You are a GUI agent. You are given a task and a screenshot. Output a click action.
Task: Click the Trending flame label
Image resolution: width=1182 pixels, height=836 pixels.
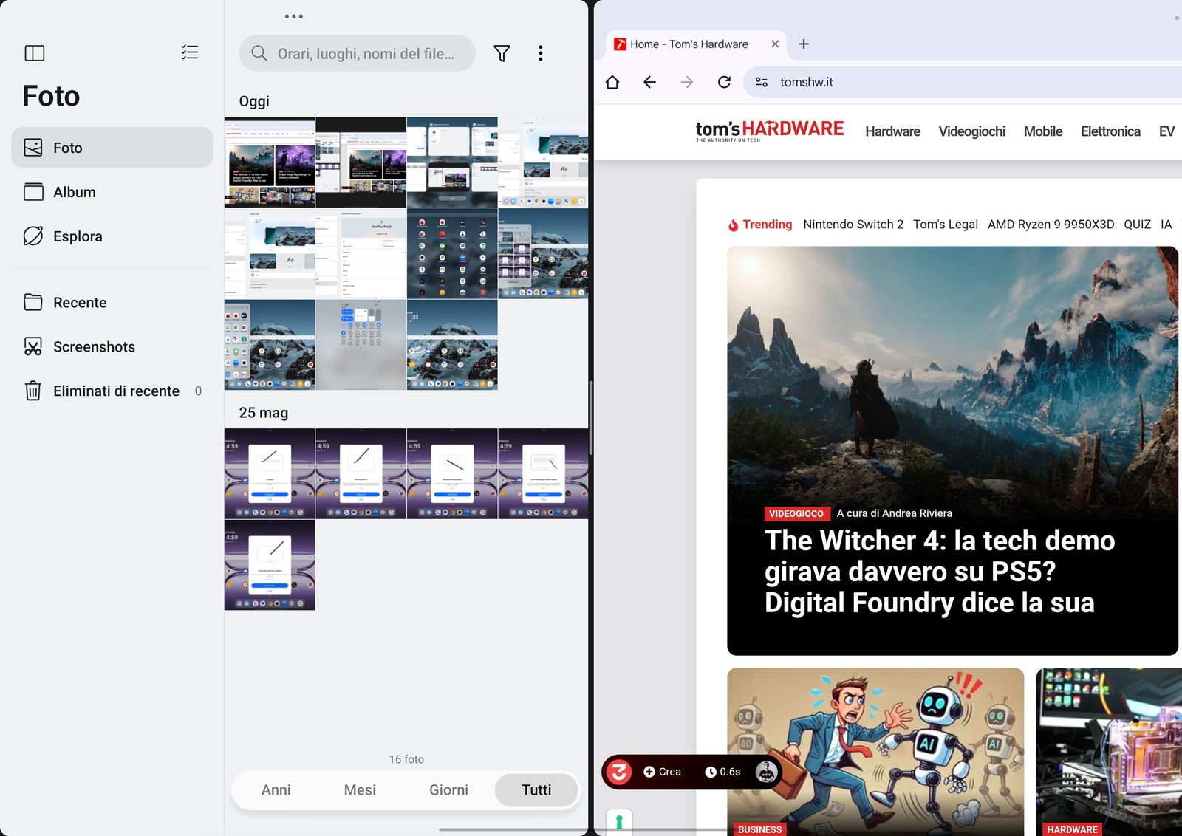[760, 225]
